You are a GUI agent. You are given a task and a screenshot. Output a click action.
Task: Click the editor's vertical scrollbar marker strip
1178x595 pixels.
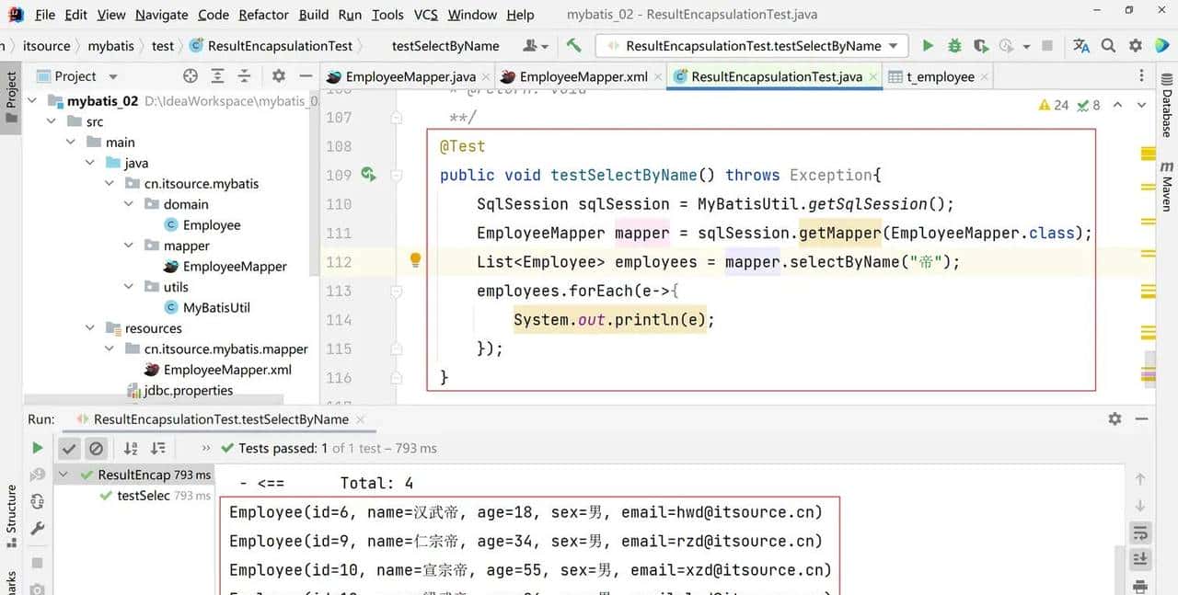click(1148, 276)
